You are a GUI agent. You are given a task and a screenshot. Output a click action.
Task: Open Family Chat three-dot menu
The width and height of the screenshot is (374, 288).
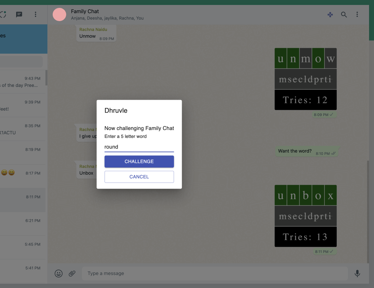(357, 14)
